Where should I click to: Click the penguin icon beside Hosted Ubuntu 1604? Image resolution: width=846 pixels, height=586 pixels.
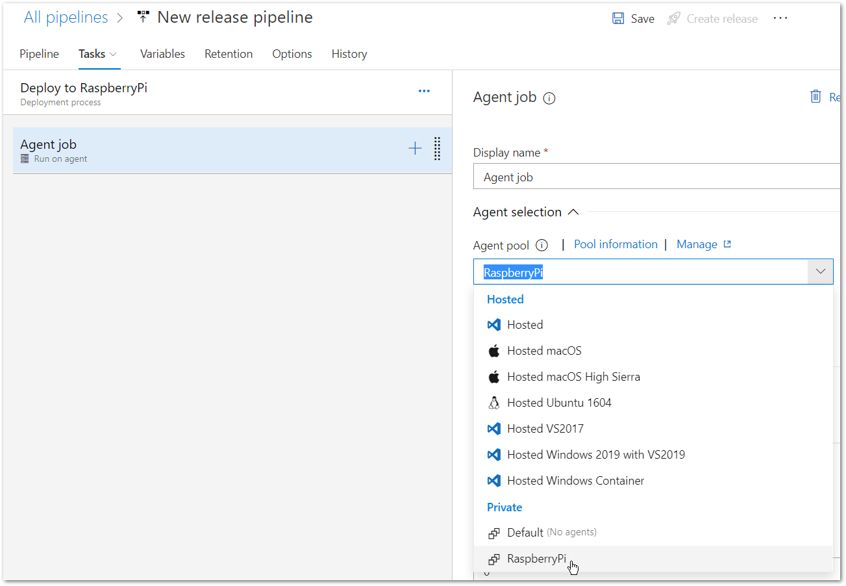493,402
